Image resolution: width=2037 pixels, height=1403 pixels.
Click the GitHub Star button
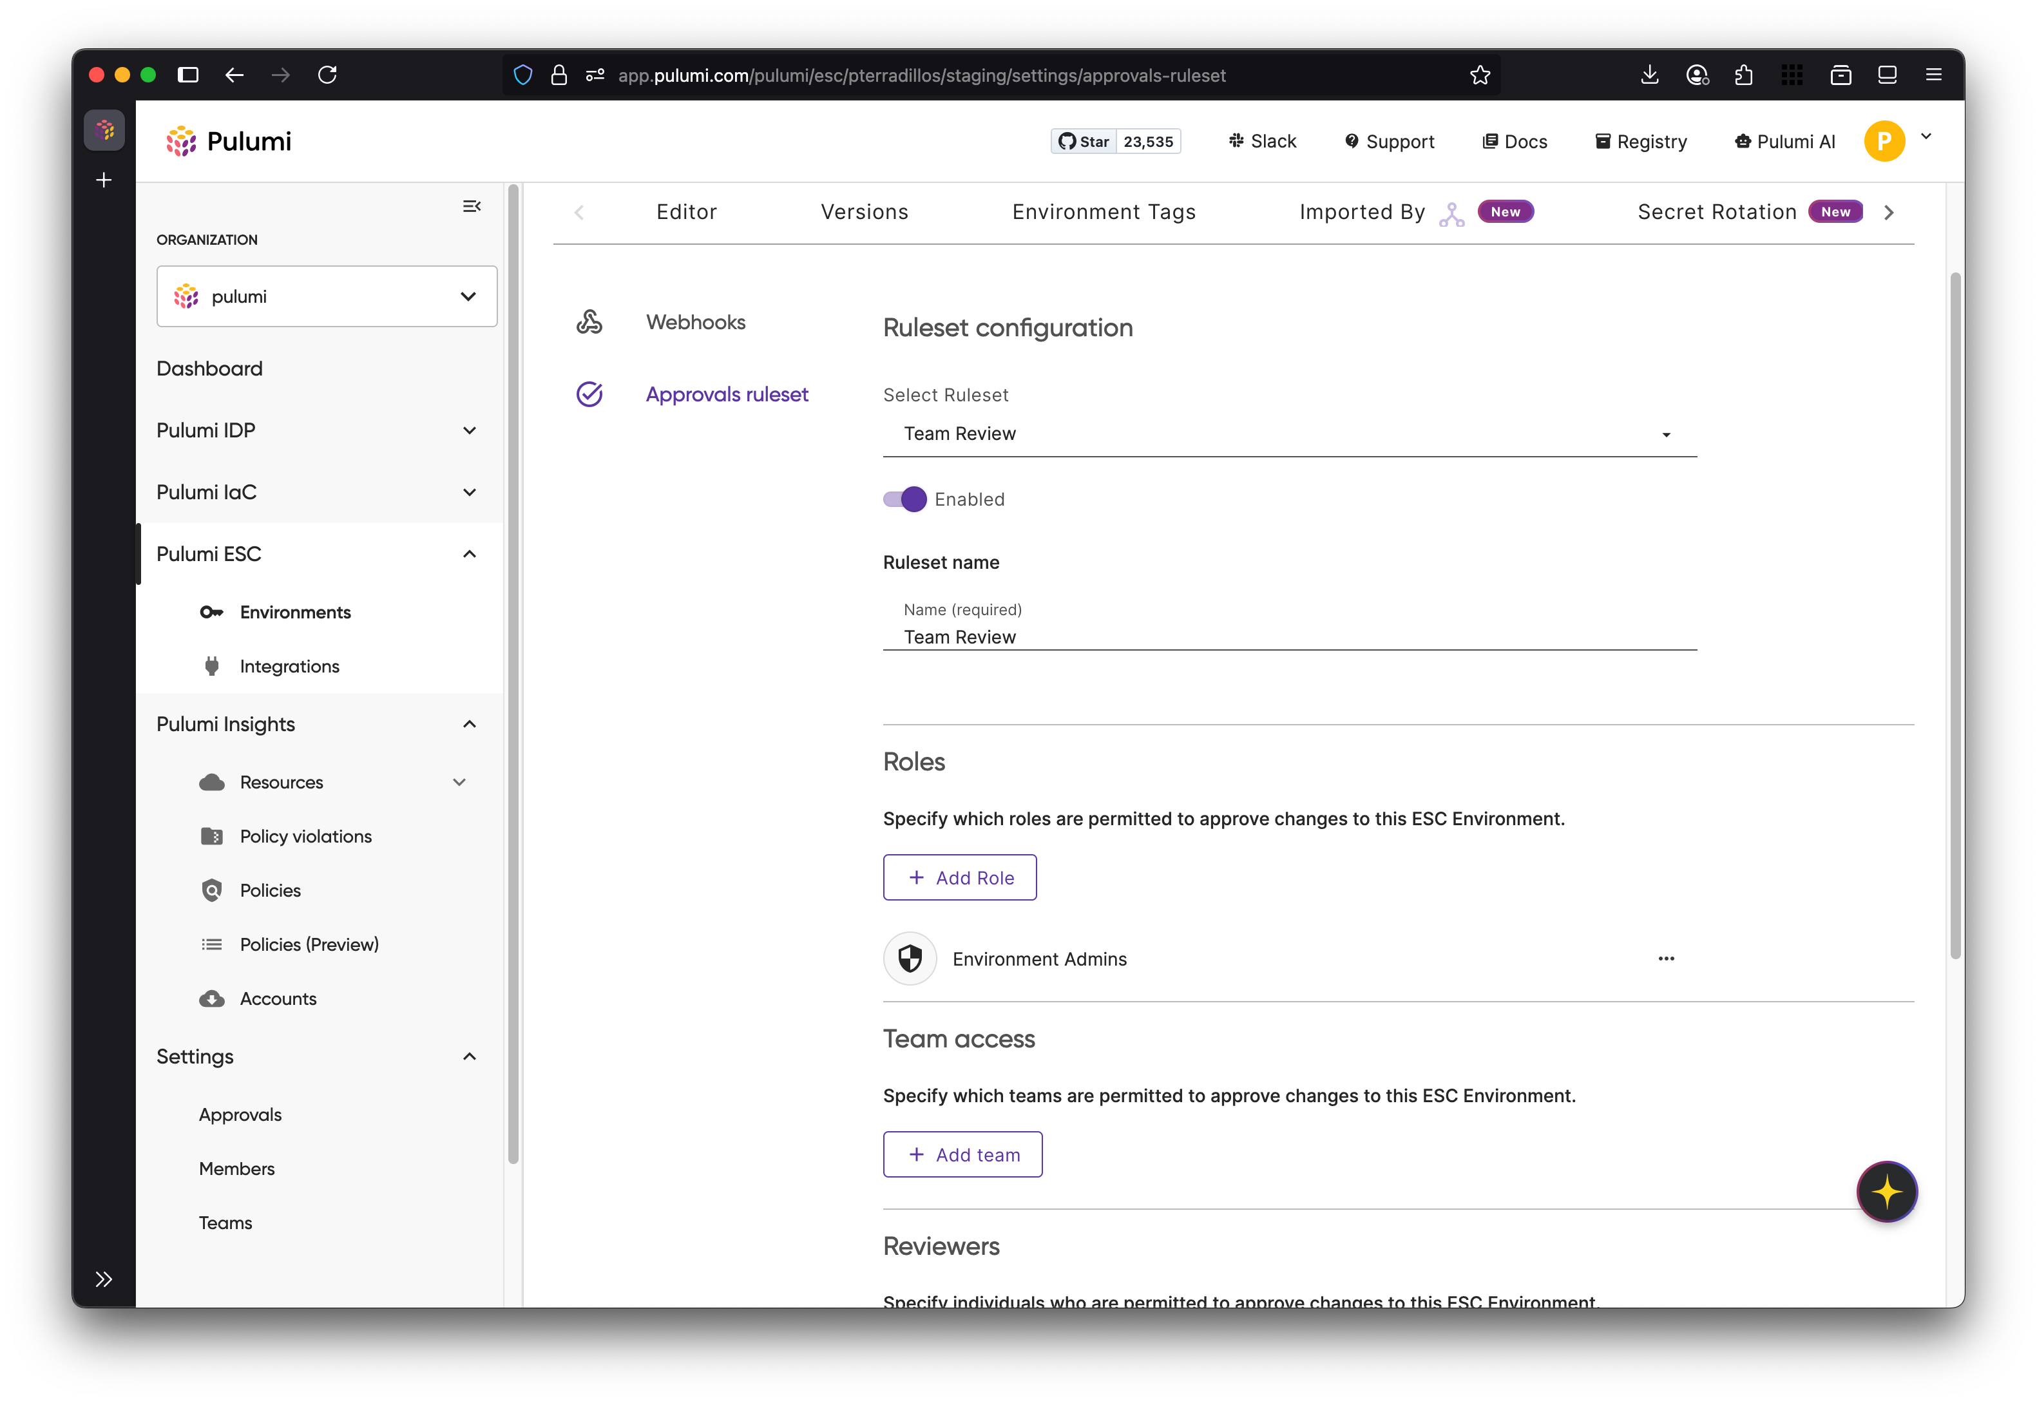point(1083,142)
